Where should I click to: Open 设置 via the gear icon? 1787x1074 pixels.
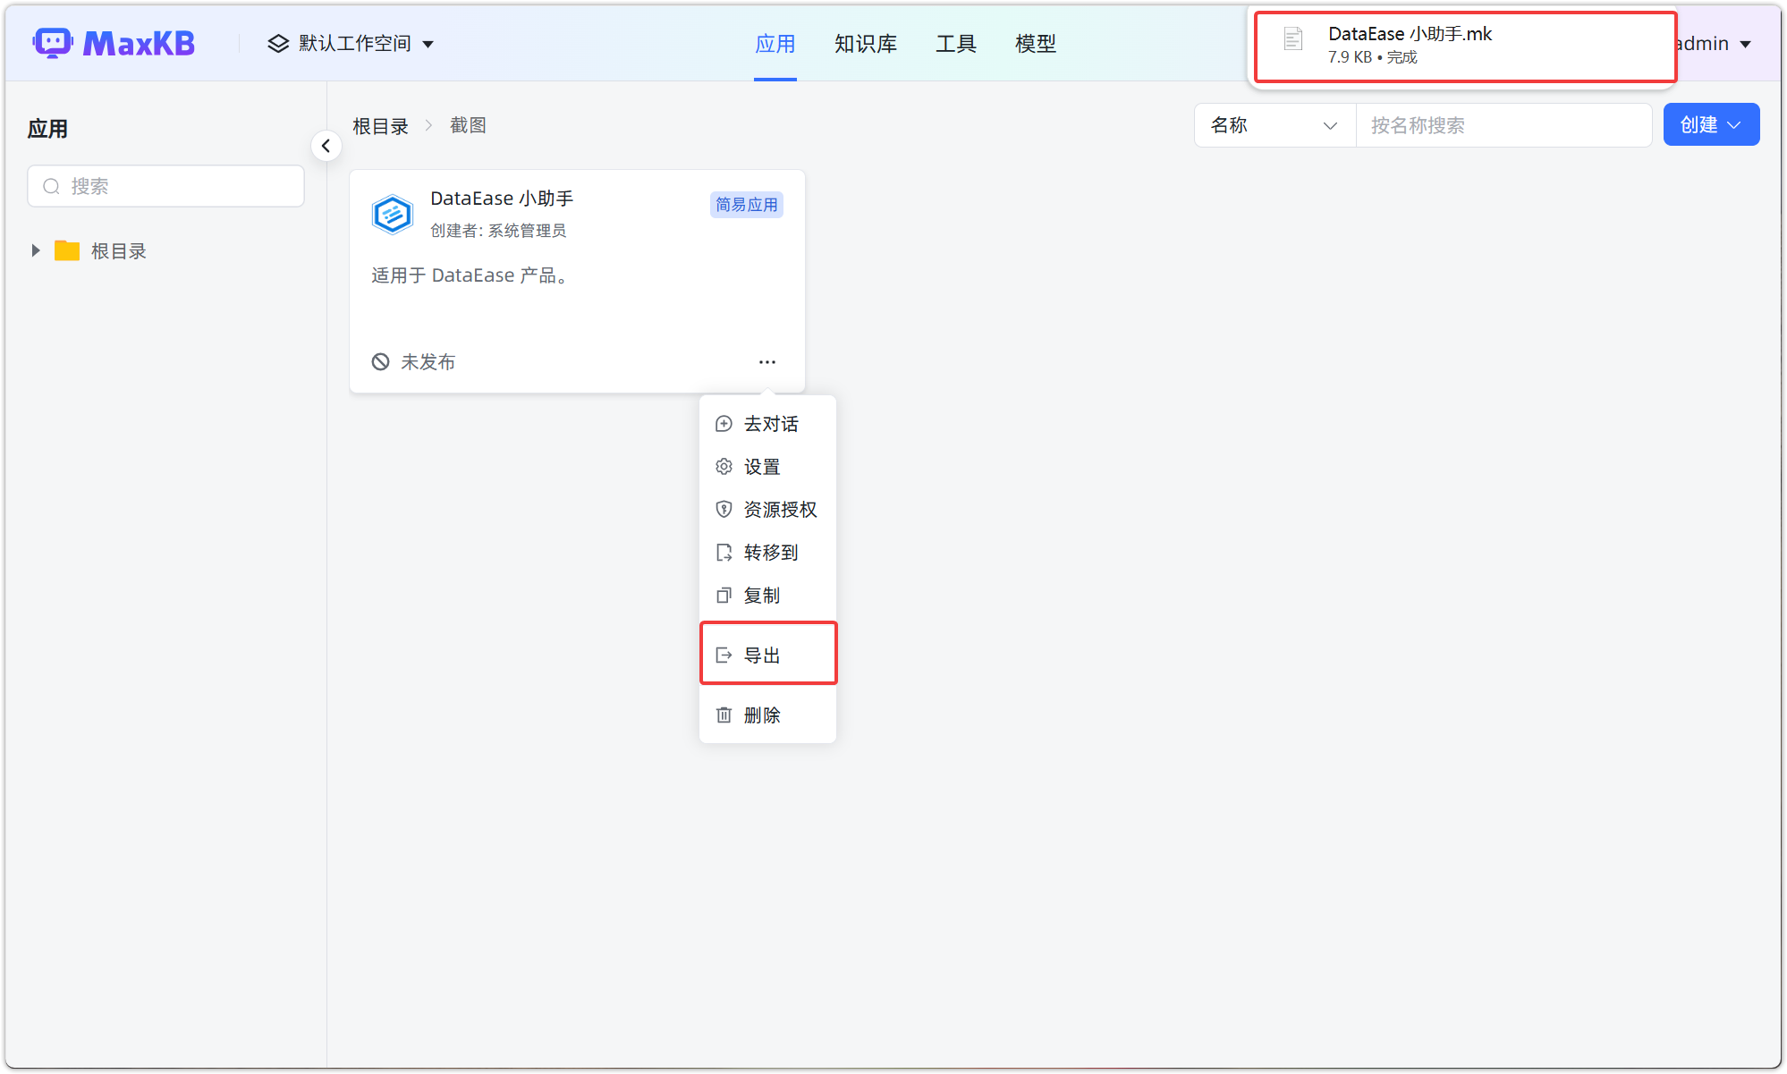[724, 466]
